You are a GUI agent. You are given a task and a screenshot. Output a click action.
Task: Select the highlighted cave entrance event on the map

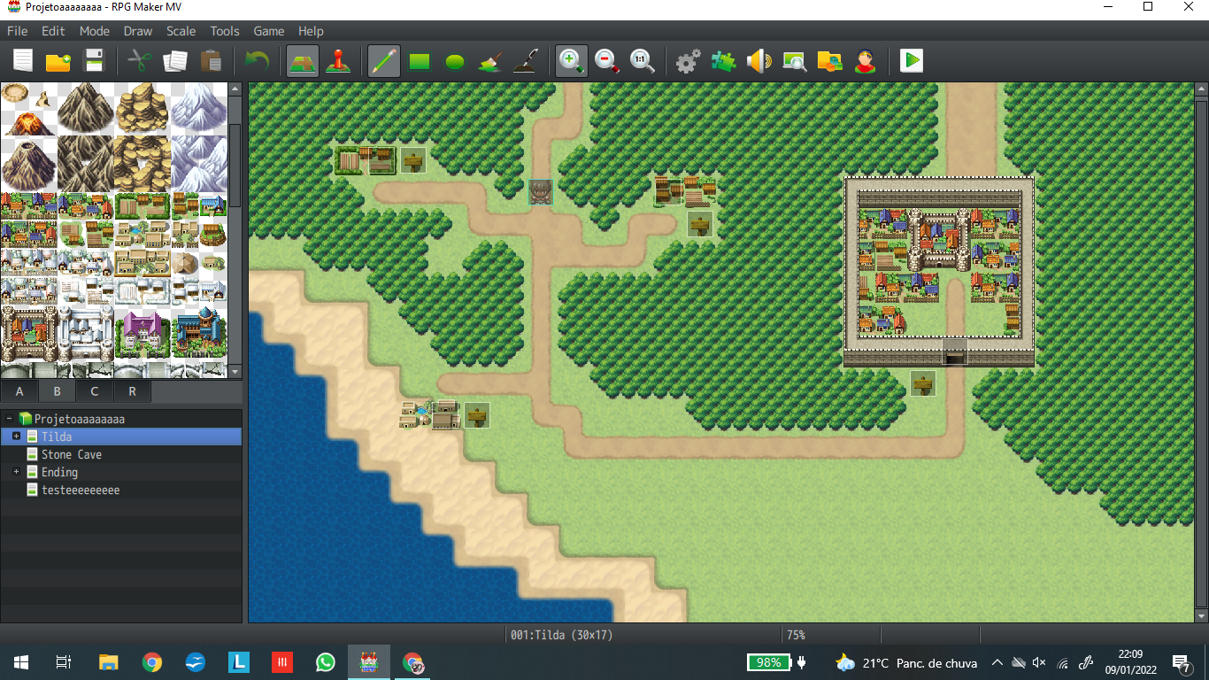pyautogui.click(x=540, y=192)
